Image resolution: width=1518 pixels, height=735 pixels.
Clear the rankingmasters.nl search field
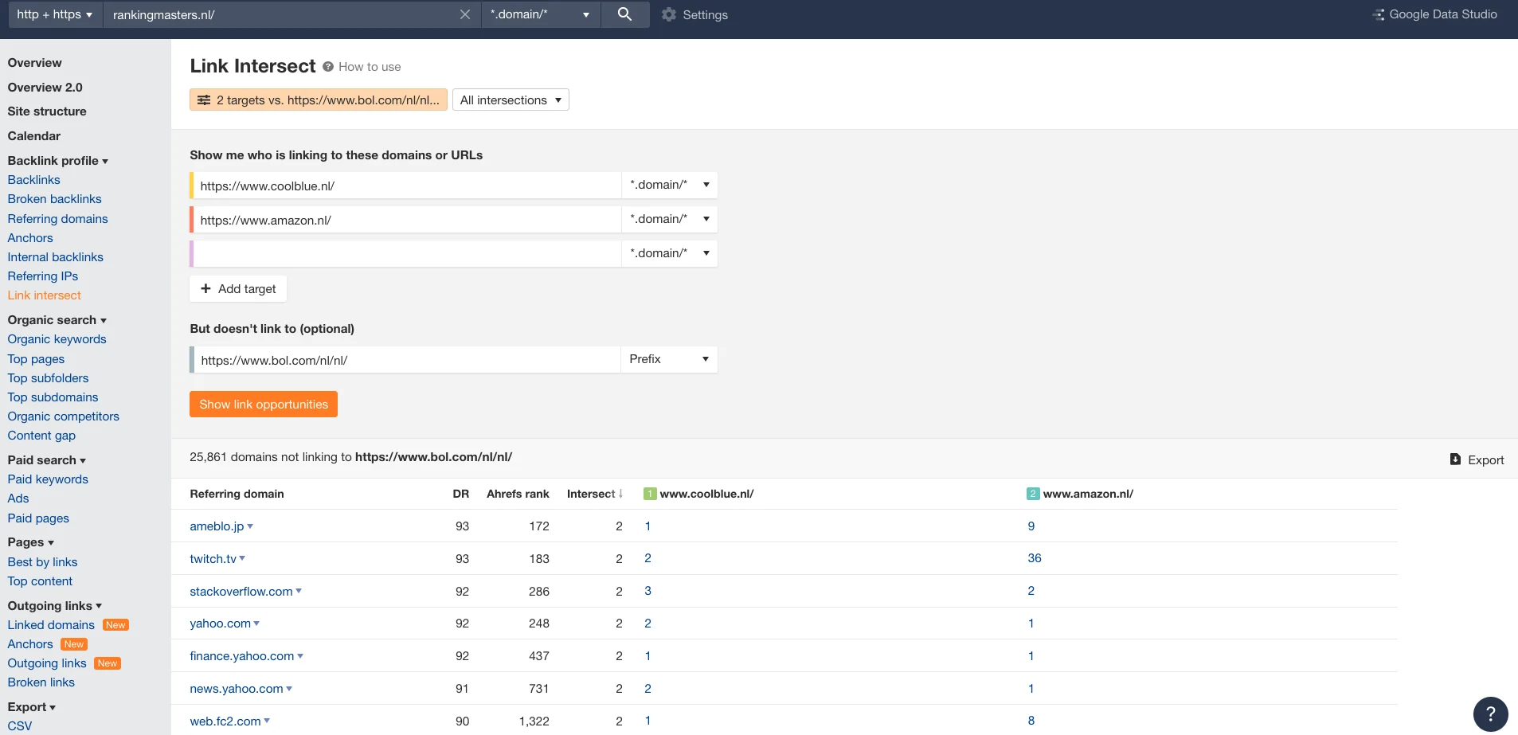coord(465,14)
